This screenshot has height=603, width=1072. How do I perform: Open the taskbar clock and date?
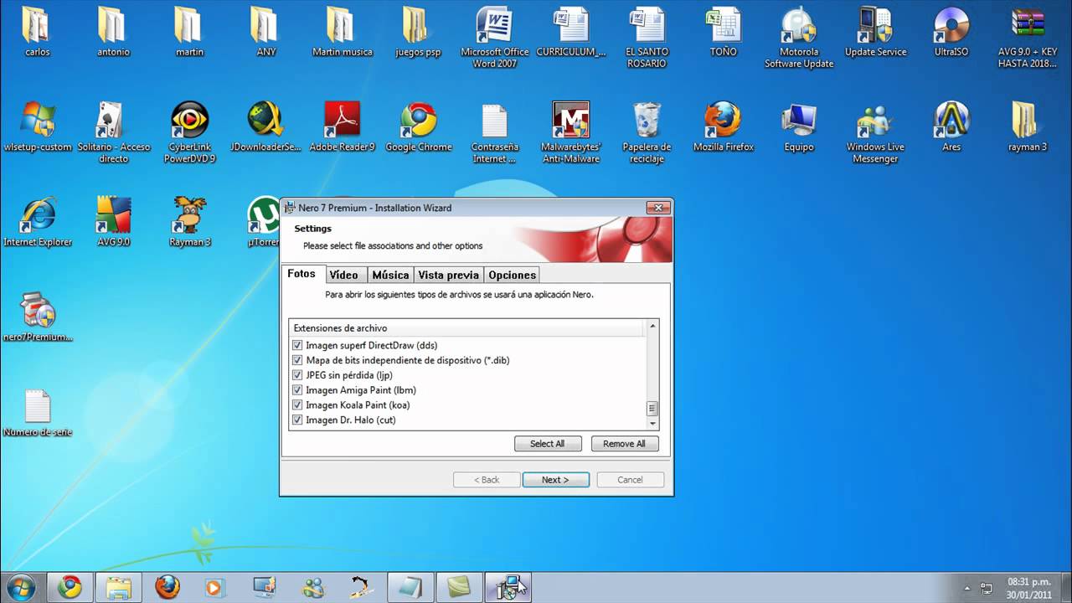coord(1029,588)
